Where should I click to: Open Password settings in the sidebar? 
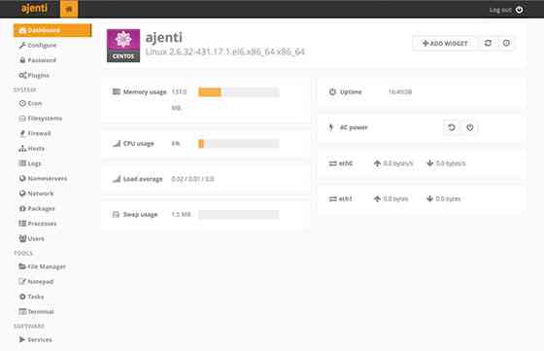tap(38, 60)
